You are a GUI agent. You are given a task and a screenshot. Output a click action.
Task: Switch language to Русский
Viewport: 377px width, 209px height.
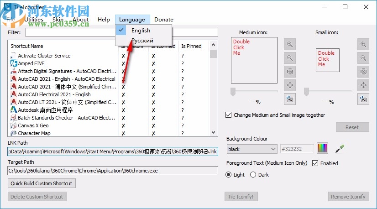tap(143, 41)
